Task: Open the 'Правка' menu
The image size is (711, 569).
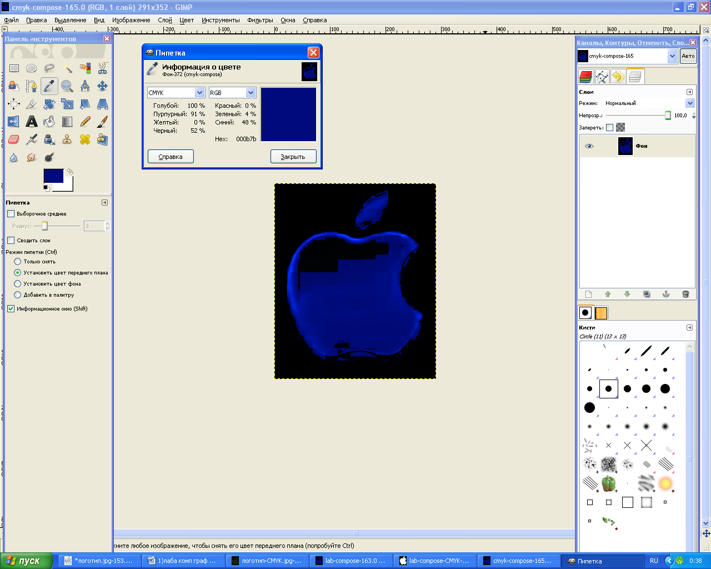Action: (37, 20)
